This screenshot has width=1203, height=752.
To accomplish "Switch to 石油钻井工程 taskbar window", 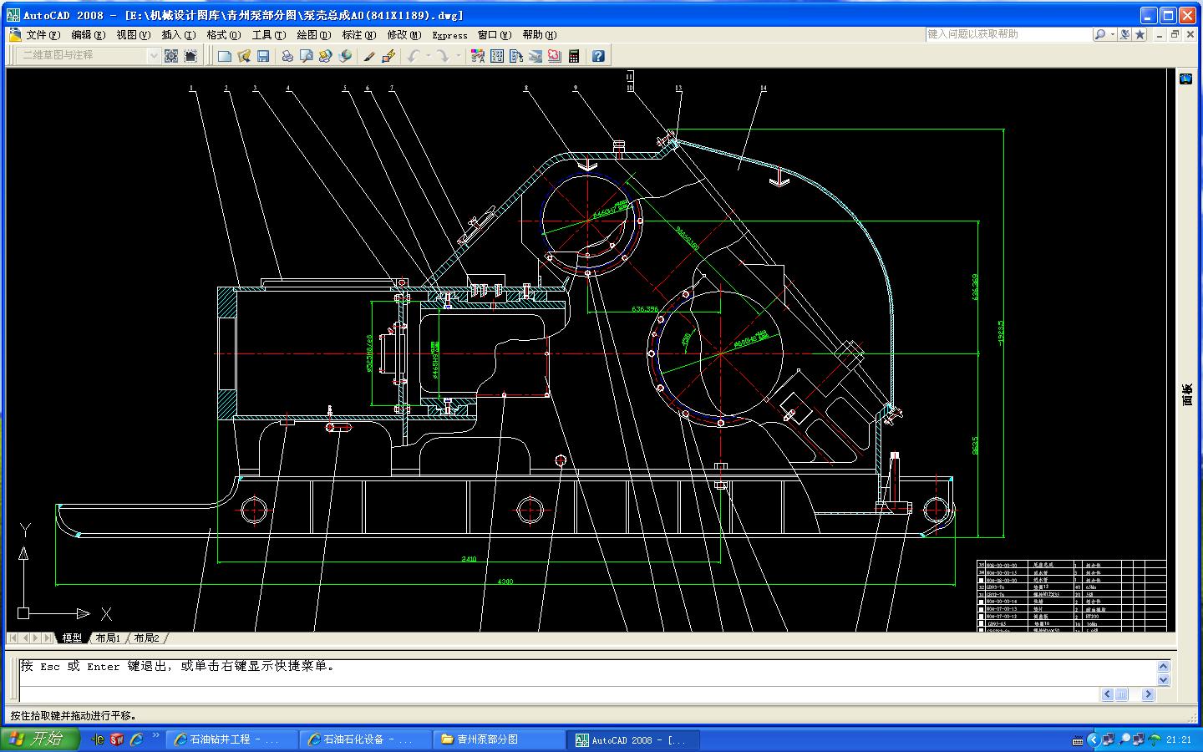I will (231, 739).
